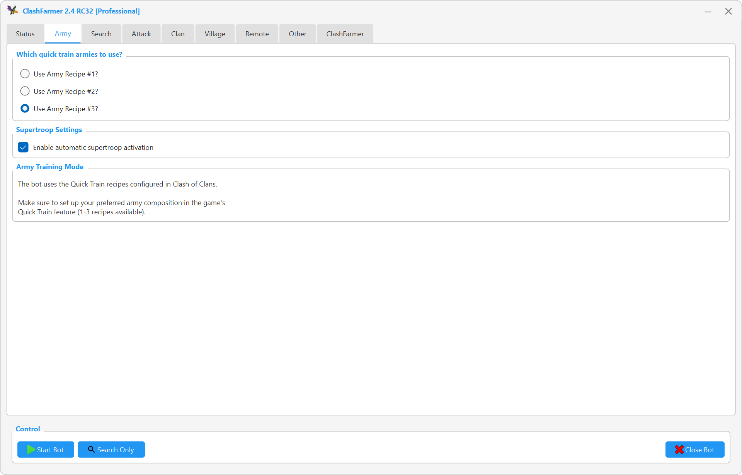Click the 'Which quick train armies to use?' heading

pos(69,54)
